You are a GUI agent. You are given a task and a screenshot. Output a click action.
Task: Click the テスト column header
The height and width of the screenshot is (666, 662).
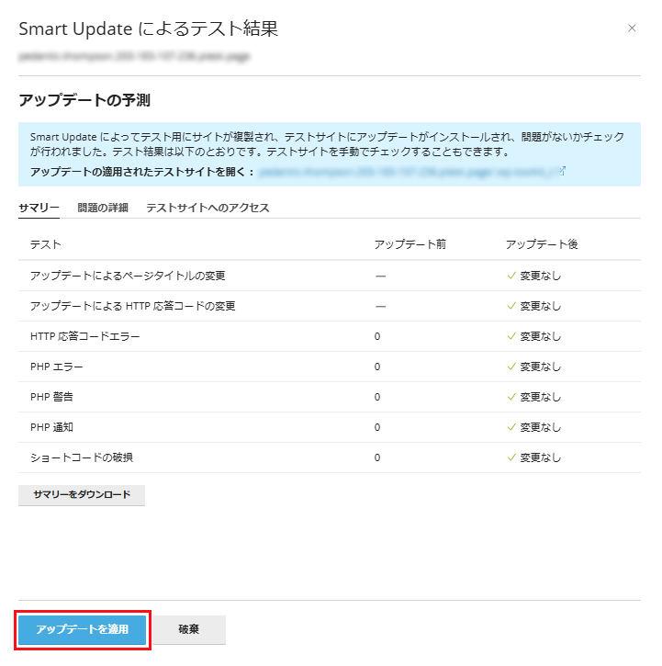point(46,244)
